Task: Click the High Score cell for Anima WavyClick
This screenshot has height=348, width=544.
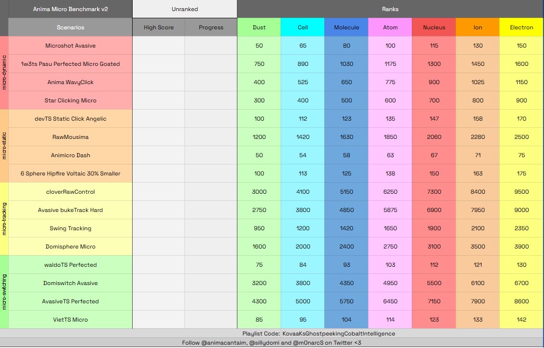Action: [158, 82]
